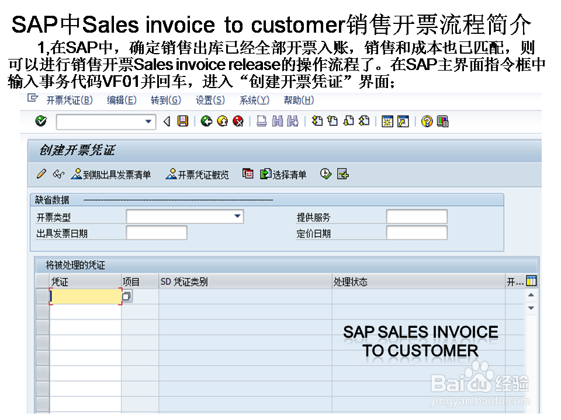Click the create new session icon
Screen dimensions: 561x420
(387, 121)
